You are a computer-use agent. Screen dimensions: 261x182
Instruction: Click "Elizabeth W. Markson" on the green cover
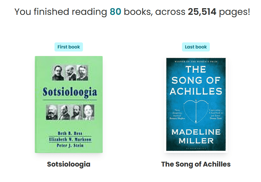pos(70,140)
